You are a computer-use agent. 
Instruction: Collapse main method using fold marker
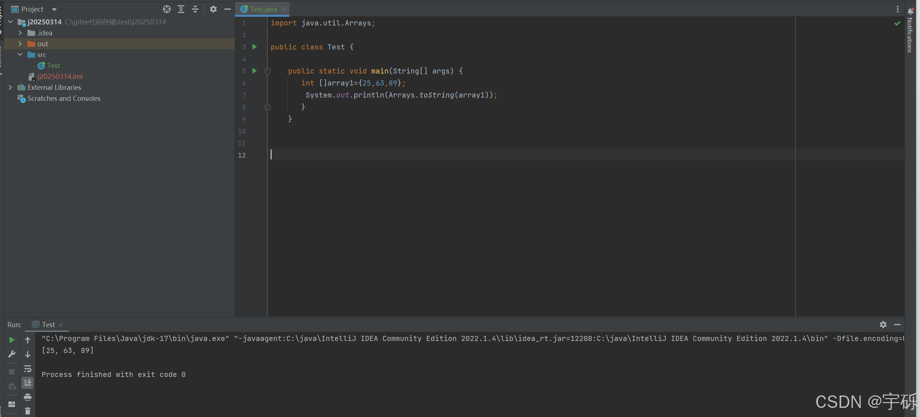(268, 71)
